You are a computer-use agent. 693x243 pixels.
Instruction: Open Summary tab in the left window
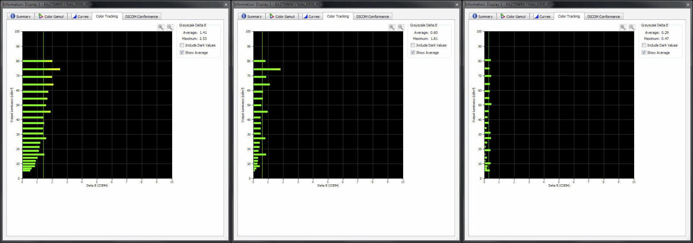coord(21,17)
